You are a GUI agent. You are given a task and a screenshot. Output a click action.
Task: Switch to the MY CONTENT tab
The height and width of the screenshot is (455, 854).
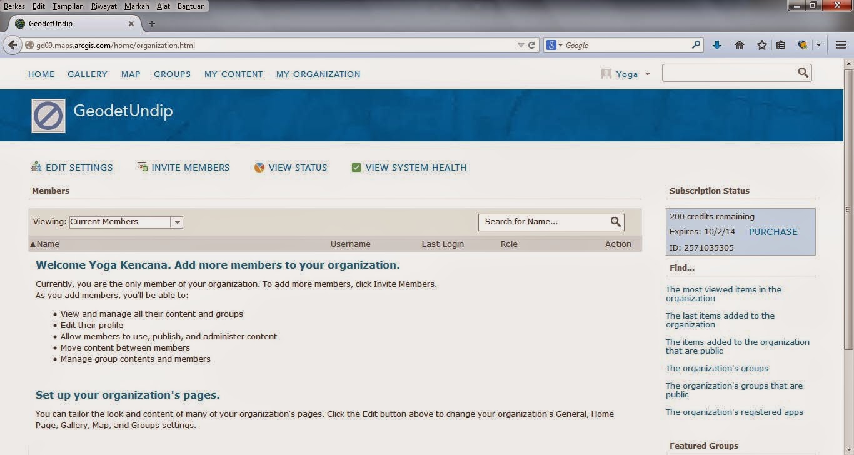coord(233,74)
